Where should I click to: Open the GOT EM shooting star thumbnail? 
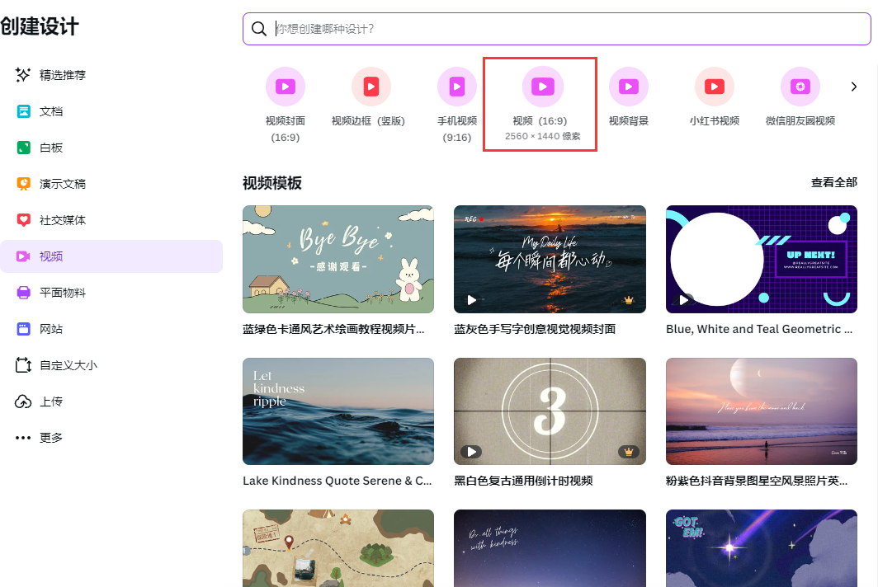click(762, 547)
